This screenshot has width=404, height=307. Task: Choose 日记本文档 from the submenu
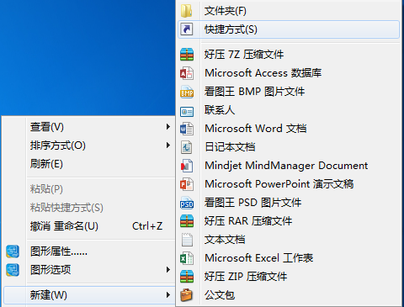(289, 147)
